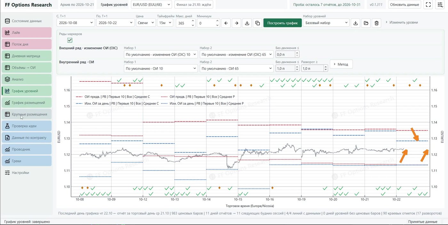Viewport: 448px width, 225px height.
Task: Click the flask icon beside Проверка идеи
Action: [x=7, y=126]
